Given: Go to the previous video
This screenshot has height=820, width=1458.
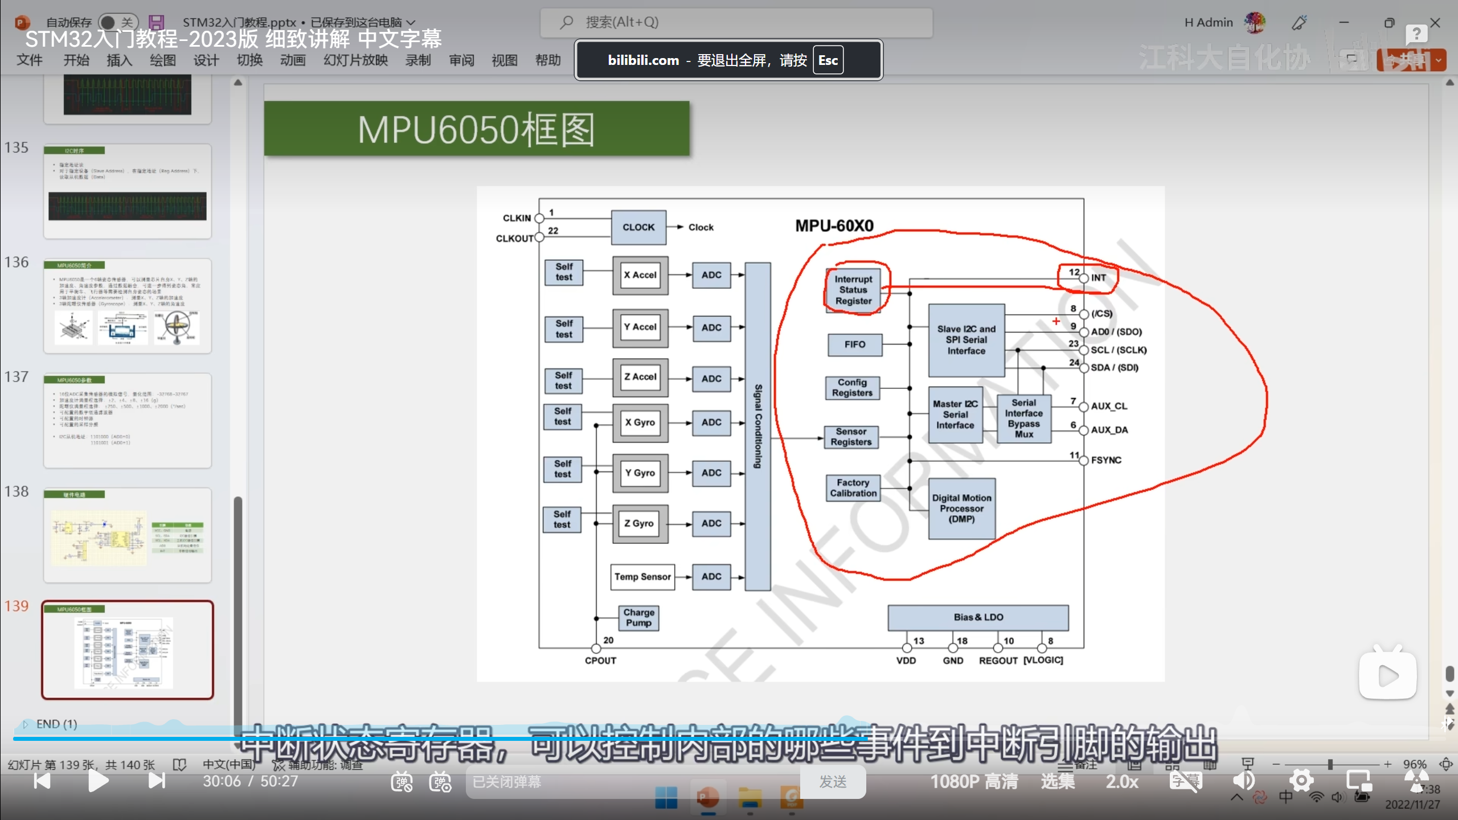Looking at the screenshot, I should pos(42,781).
